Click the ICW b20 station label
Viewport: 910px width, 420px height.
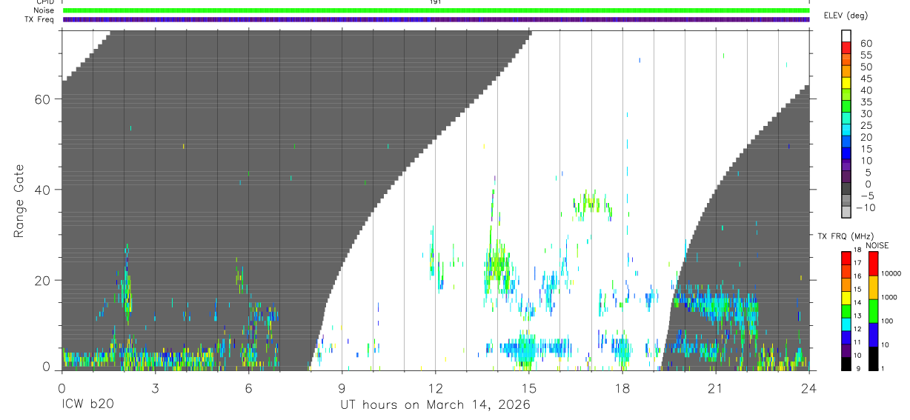coord(87,404)
